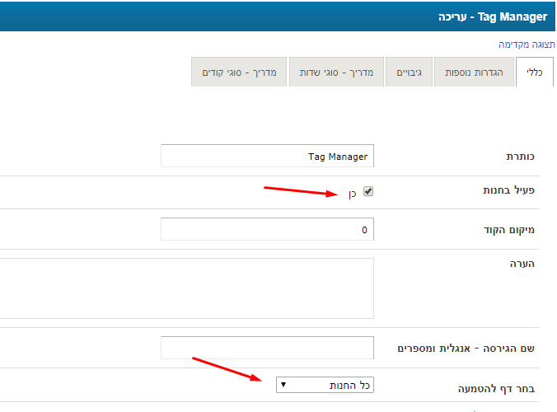Open the תצוגה מקדימה preview link
This screenshot has height=412, width=557.
point(527,44)
